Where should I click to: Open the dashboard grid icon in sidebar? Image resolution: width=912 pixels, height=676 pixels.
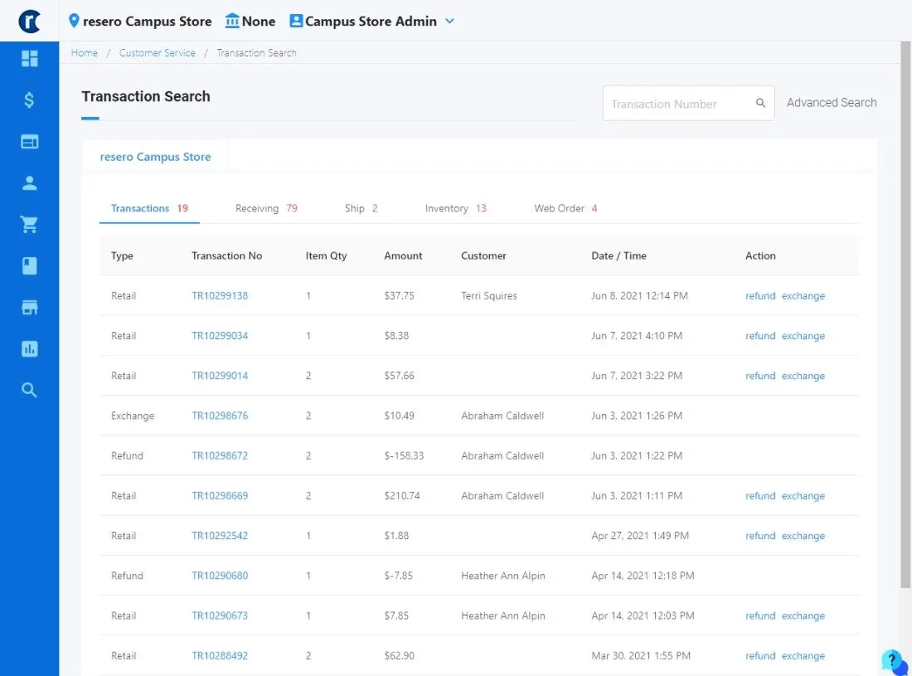coord(29,58)
